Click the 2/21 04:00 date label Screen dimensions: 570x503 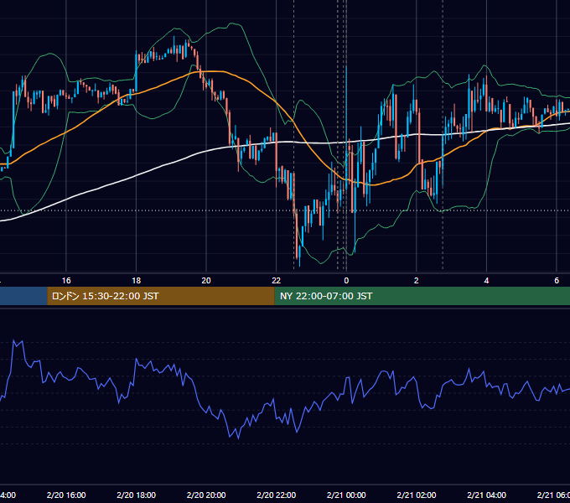tap(486, 495)
